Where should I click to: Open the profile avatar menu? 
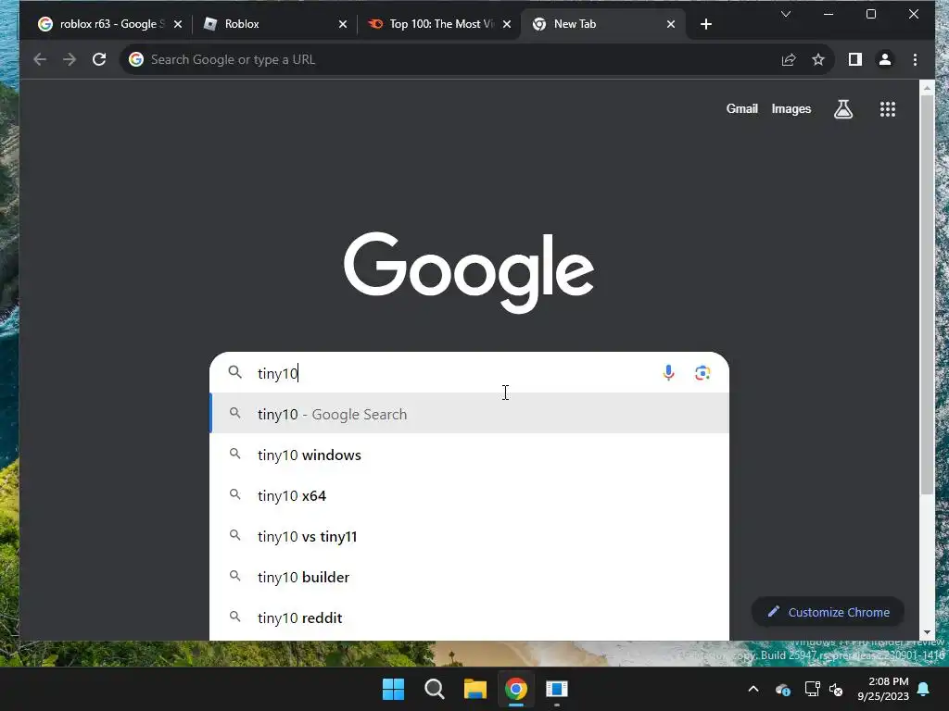(885, 59)
